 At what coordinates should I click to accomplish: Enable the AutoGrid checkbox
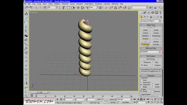[155, 27]
